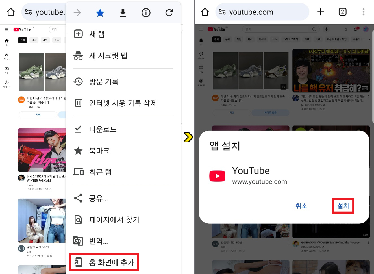Tap the forward arrow in Chrome menu
Image resolution: width=374 pixels, height=274 pixels.
[77, 13]
